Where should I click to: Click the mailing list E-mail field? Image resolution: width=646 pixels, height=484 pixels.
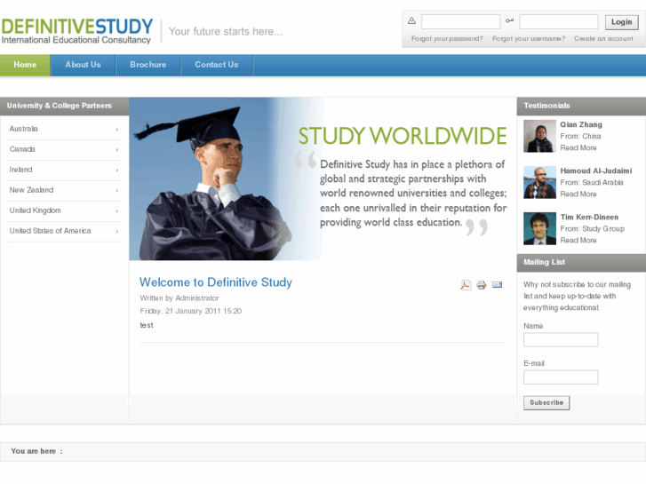561,377
